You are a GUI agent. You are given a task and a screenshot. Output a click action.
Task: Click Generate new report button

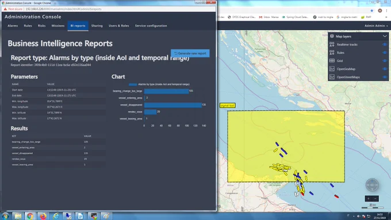tap(190, 53)
